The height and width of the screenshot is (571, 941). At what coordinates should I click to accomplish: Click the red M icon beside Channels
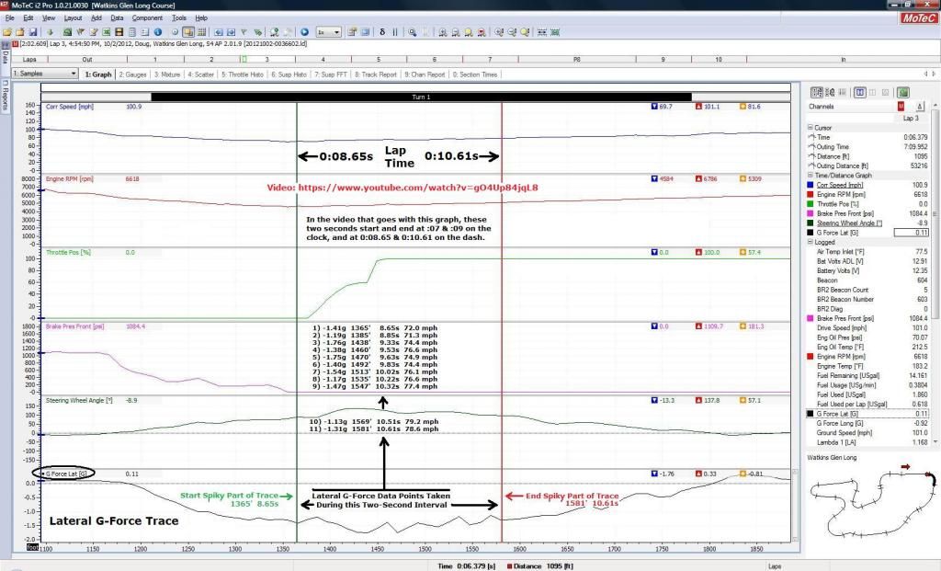click(x=901, y=107)
